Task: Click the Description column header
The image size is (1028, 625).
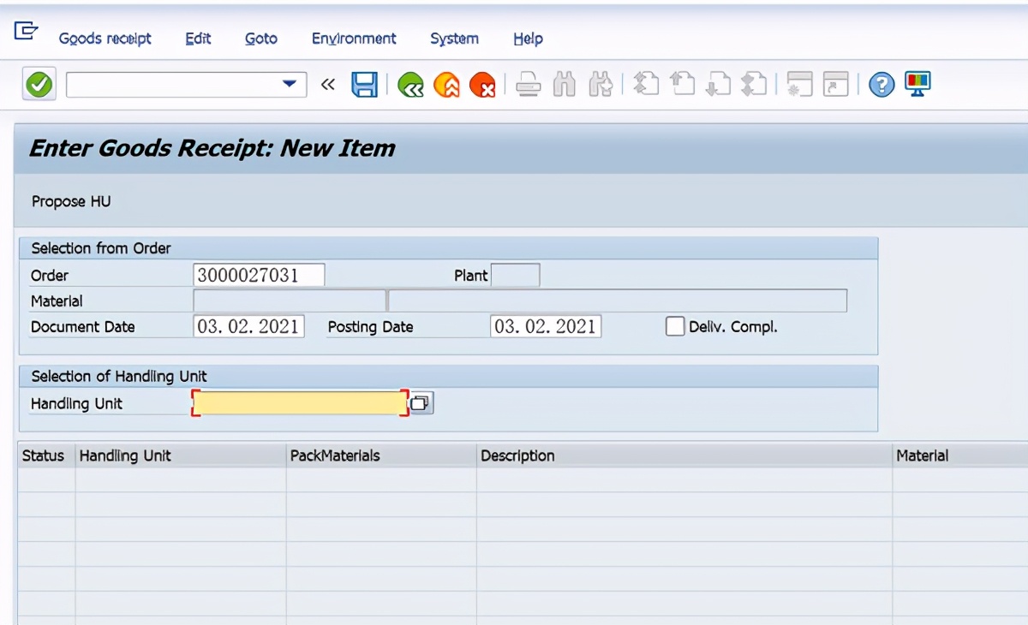Action: tap(684, 455)
